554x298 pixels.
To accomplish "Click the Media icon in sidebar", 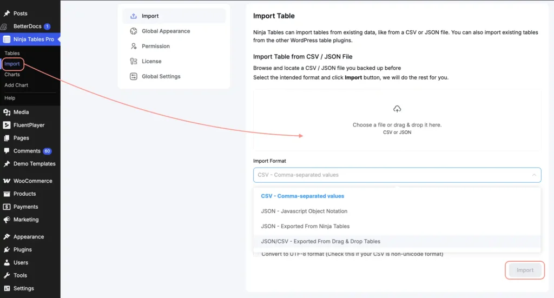I will (x=6, y=112).
